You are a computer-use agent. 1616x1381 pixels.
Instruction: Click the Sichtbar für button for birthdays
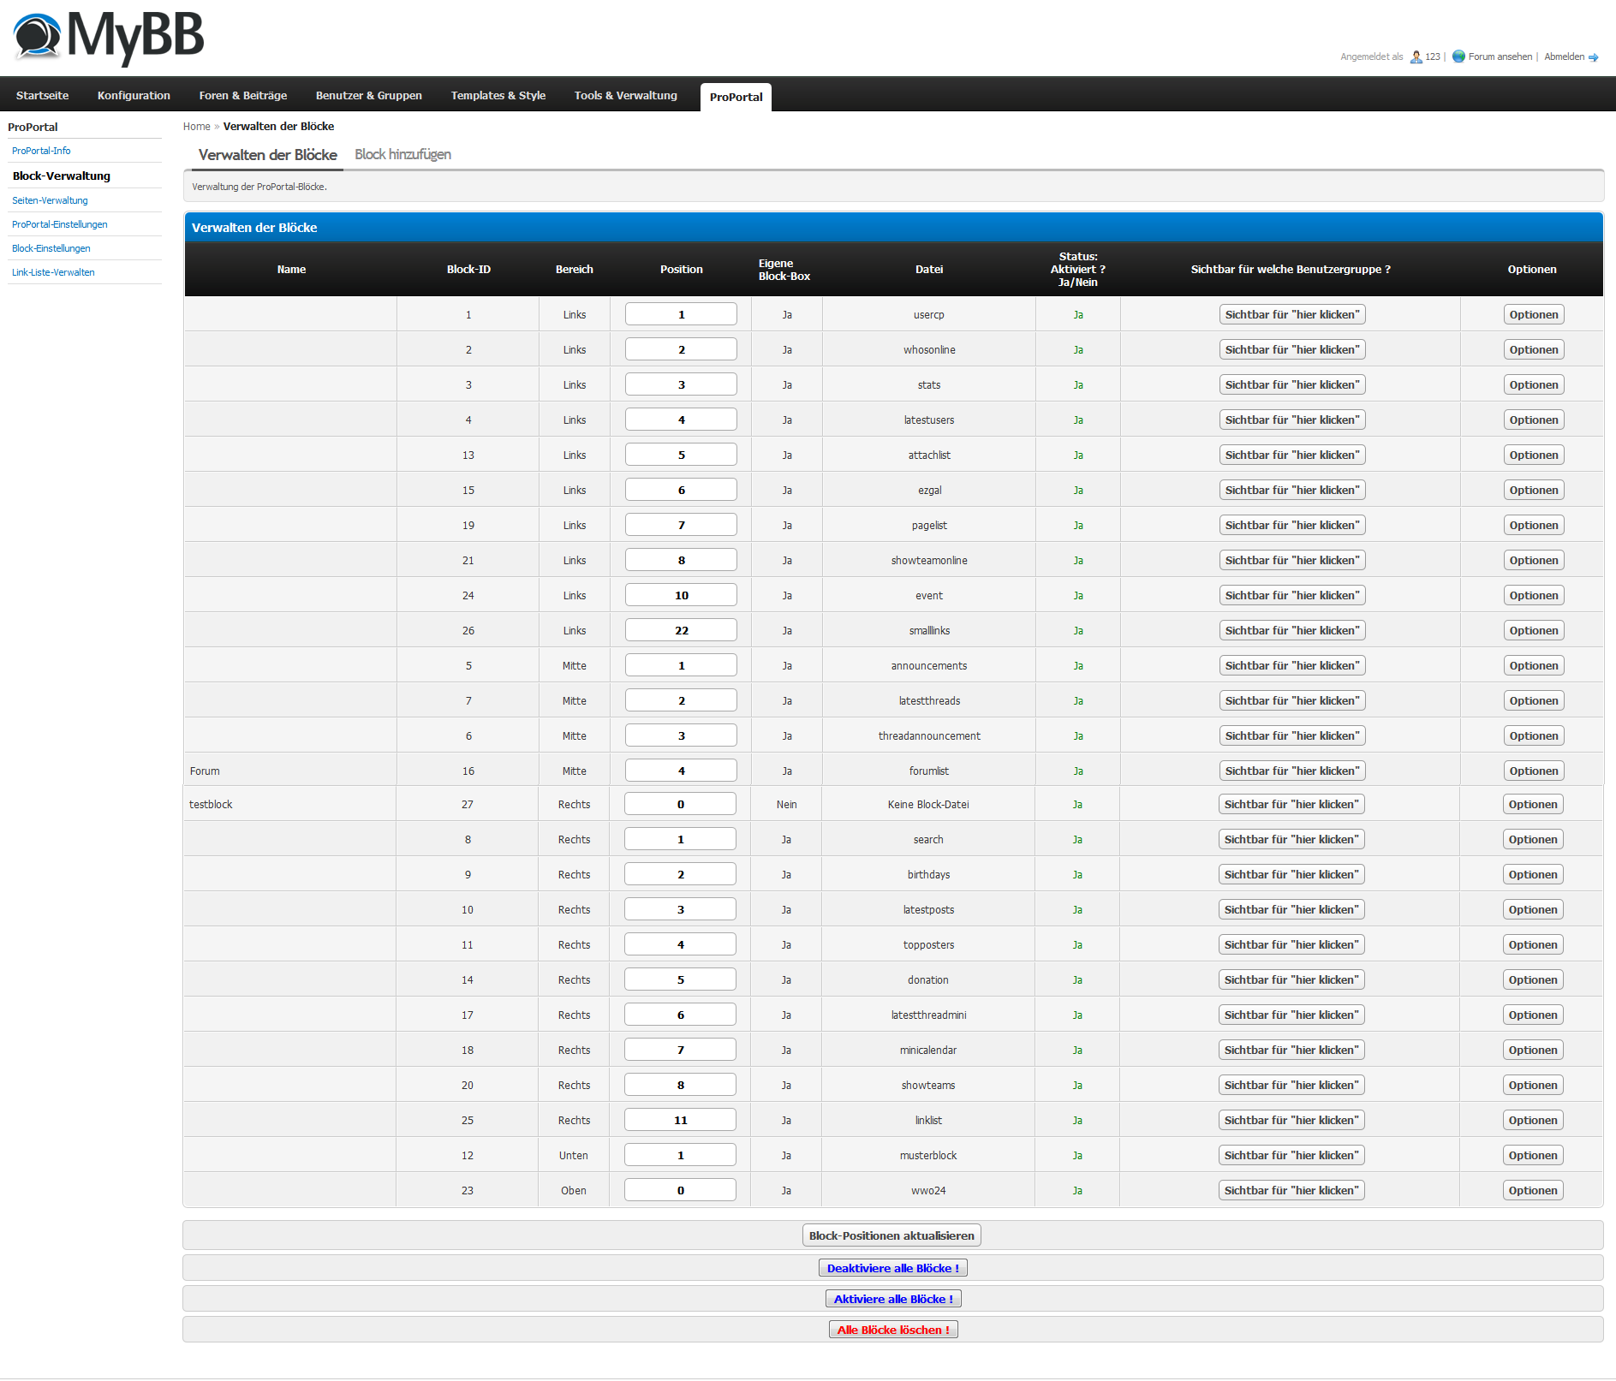coord(1291,874)
